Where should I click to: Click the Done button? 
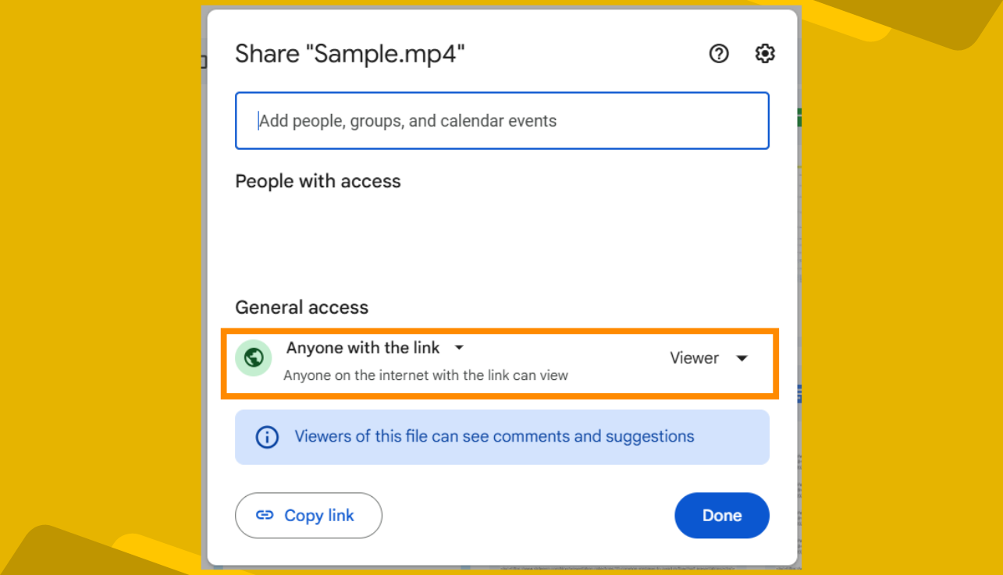pos(721,515)
